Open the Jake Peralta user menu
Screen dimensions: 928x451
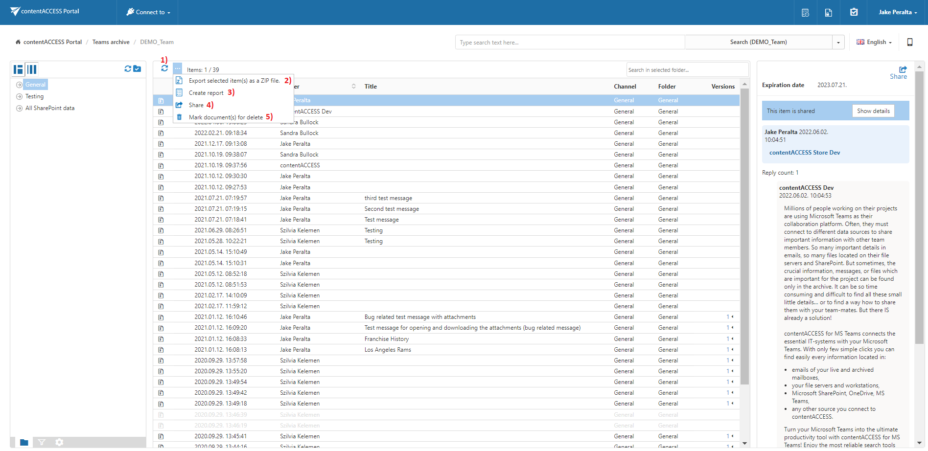(x=897, y=12)
